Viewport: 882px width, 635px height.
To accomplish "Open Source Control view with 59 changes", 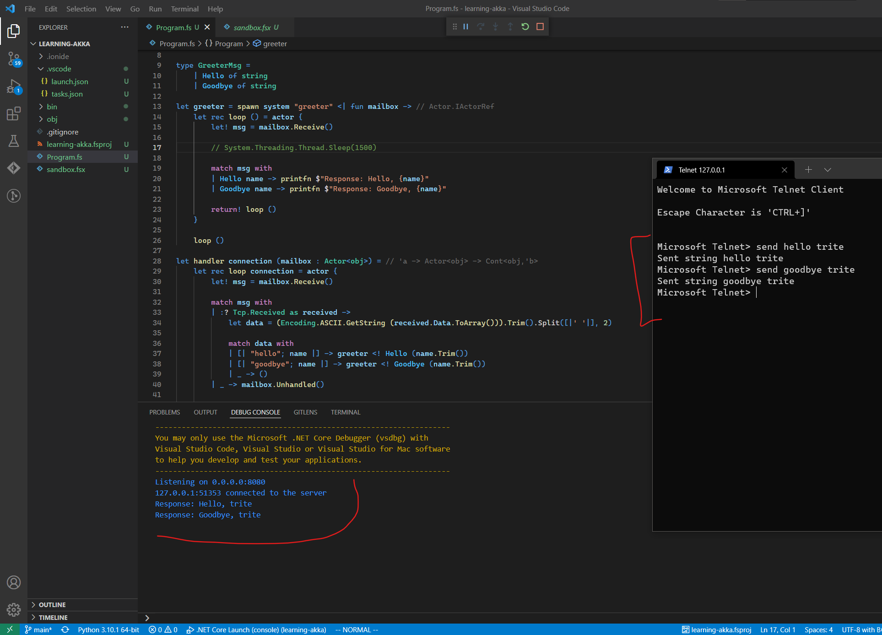I will (x=14, y=59).
